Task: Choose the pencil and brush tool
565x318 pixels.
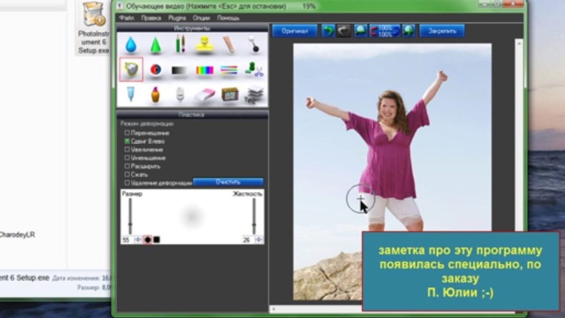Action: (x=180, y=45)
